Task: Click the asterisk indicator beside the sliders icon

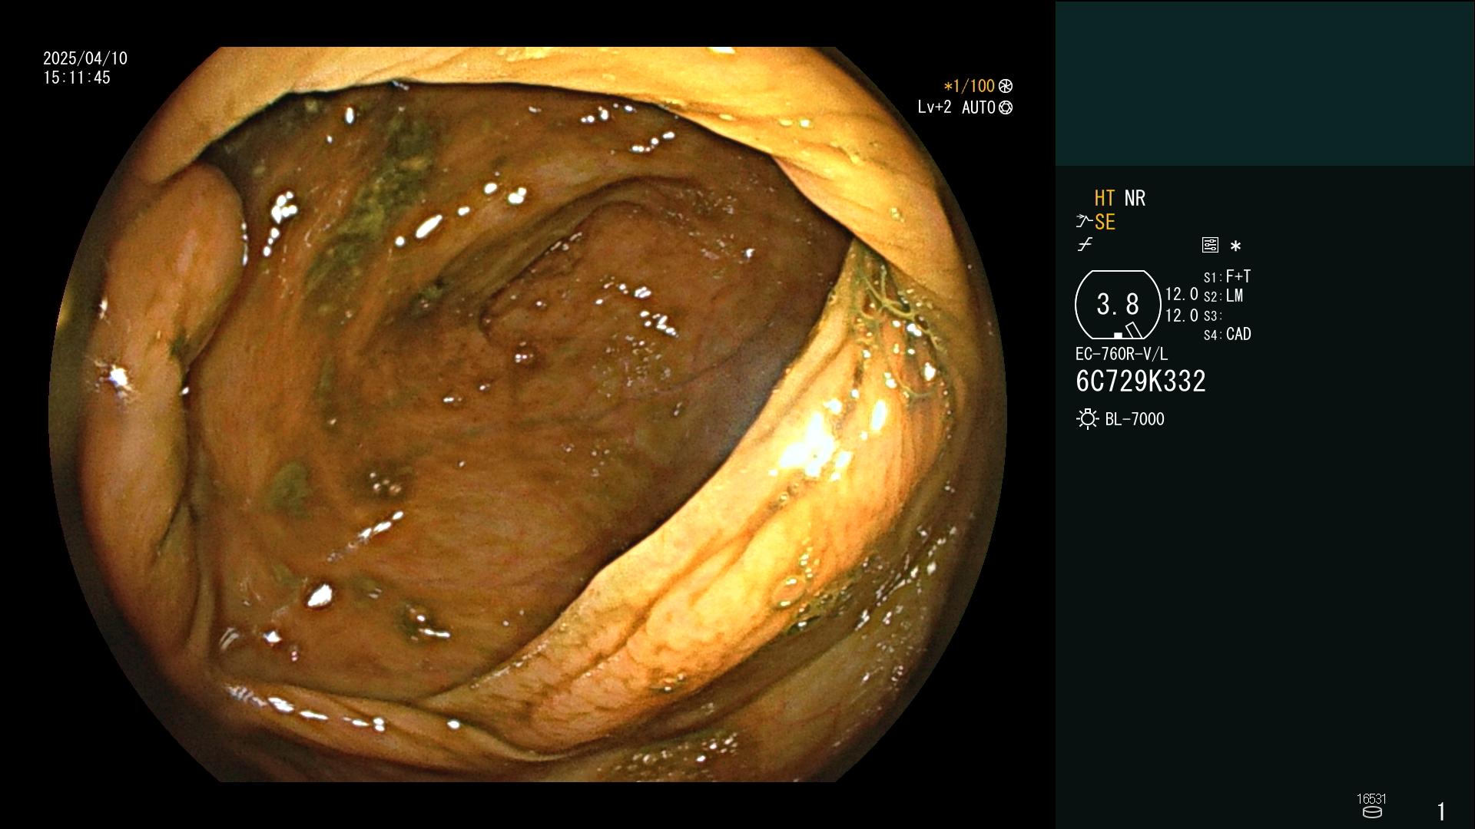Action: point(1235,246)
